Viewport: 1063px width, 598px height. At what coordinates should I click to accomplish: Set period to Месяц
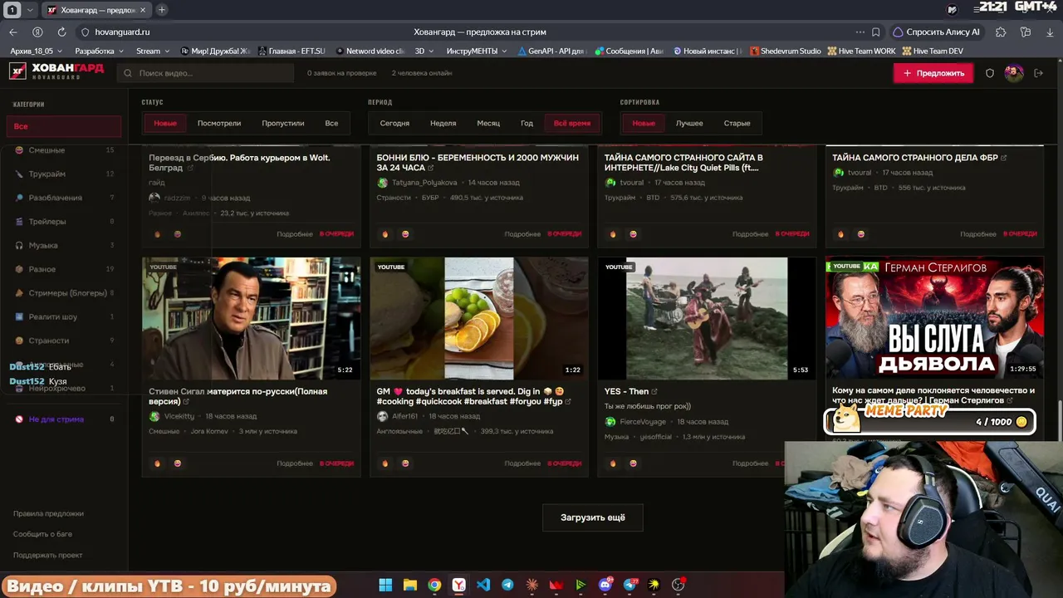point(488,123)
